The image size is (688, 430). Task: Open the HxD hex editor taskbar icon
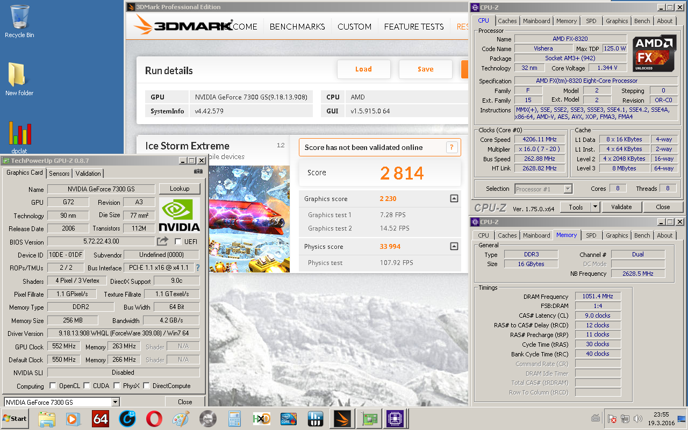262,419
